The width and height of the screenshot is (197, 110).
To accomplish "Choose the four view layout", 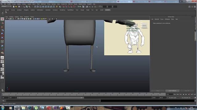I will [2, 62].
